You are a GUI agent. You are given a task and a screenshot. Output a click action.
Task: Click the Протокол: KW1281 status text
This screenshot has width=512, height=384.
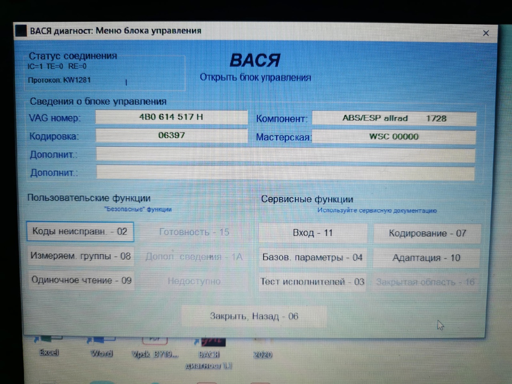pyautogui.click(x=59, y=80)
